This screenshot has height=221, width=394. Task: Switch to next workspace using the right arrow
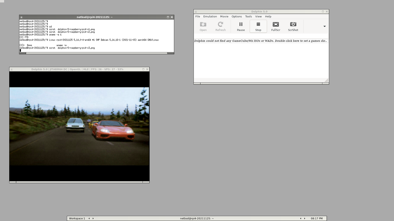point(93,219)
